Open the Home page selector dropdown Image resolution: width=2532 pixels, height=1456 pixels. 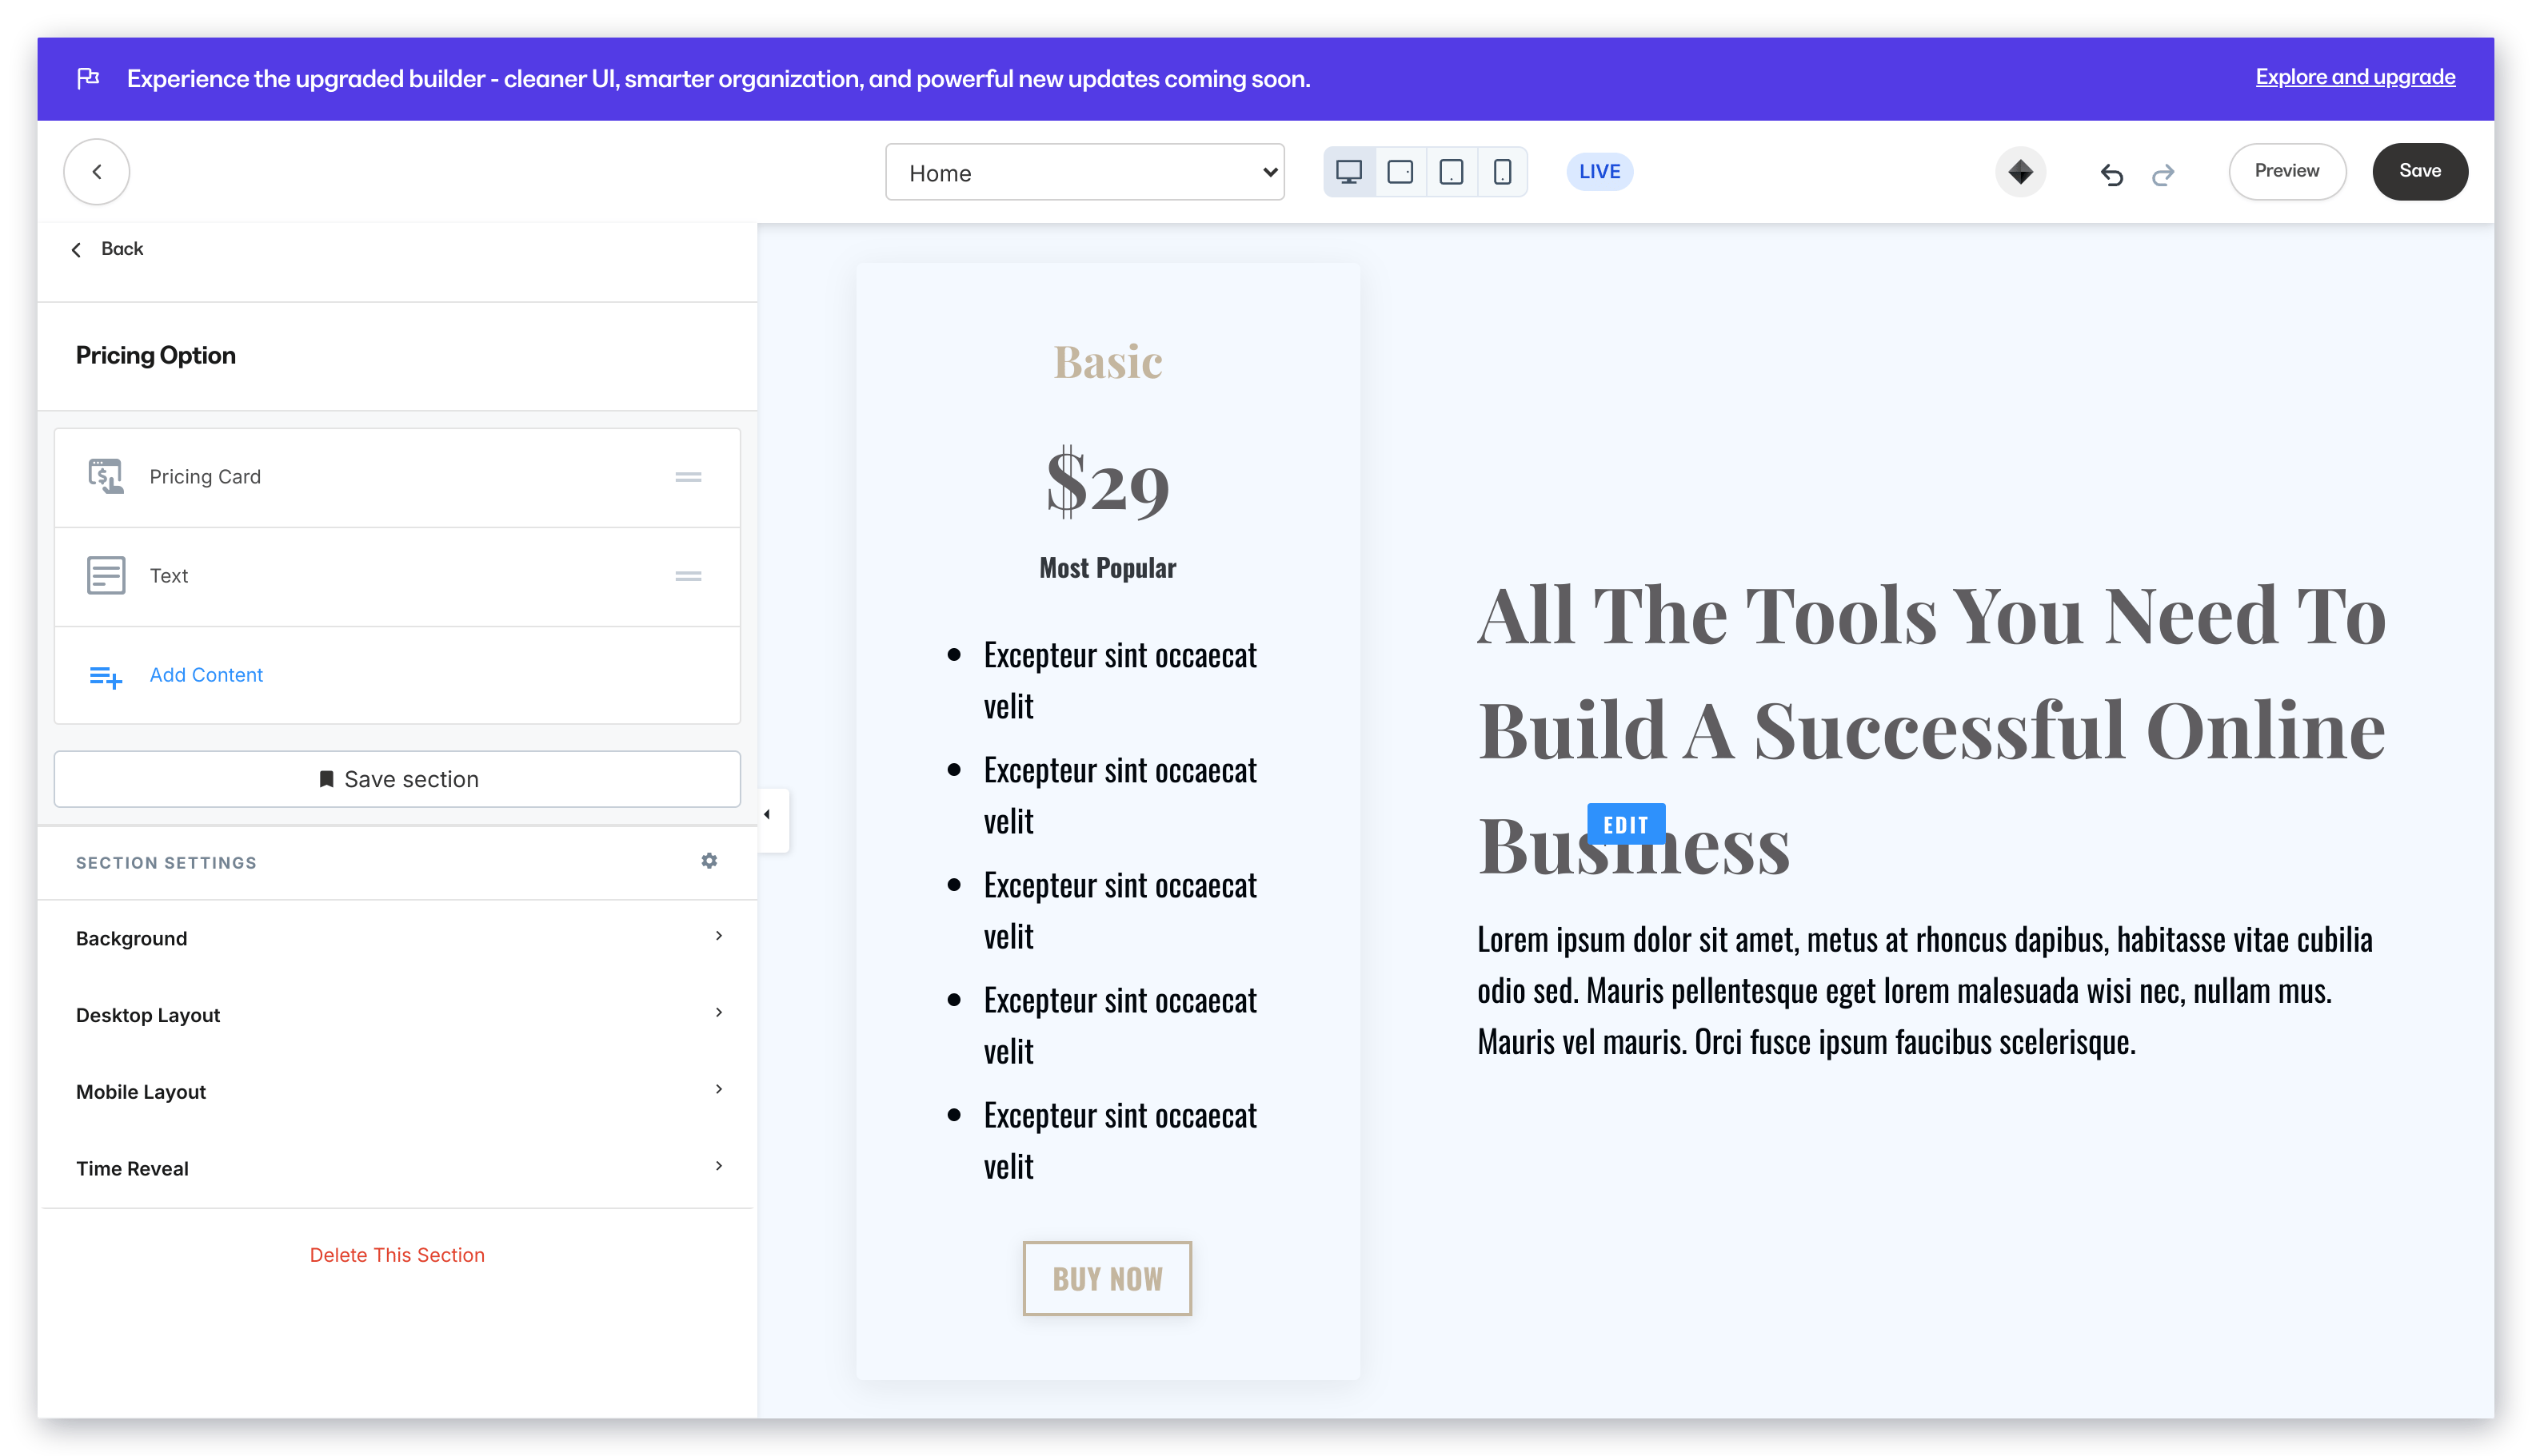(1084, 172)
